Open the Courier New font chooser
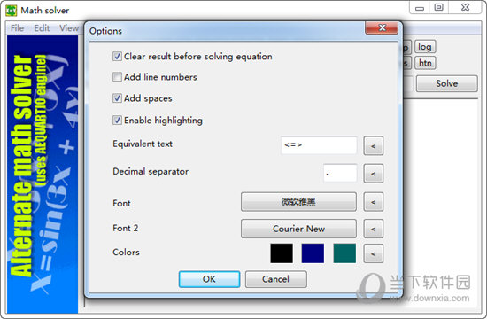487x319 pixels. point(298,229)
